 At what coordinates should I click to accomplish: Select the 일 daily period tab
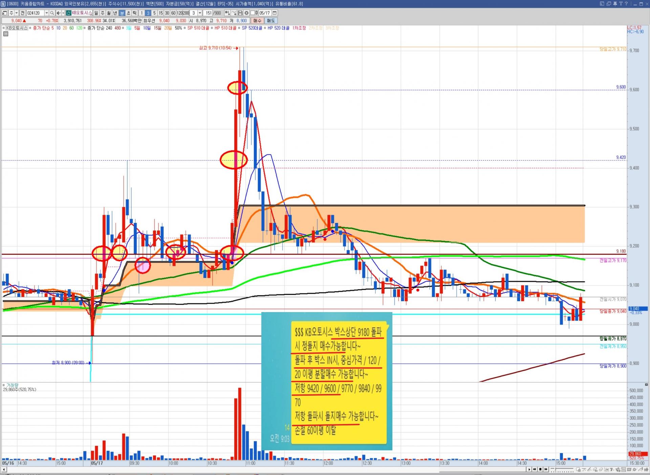[96, 13]
